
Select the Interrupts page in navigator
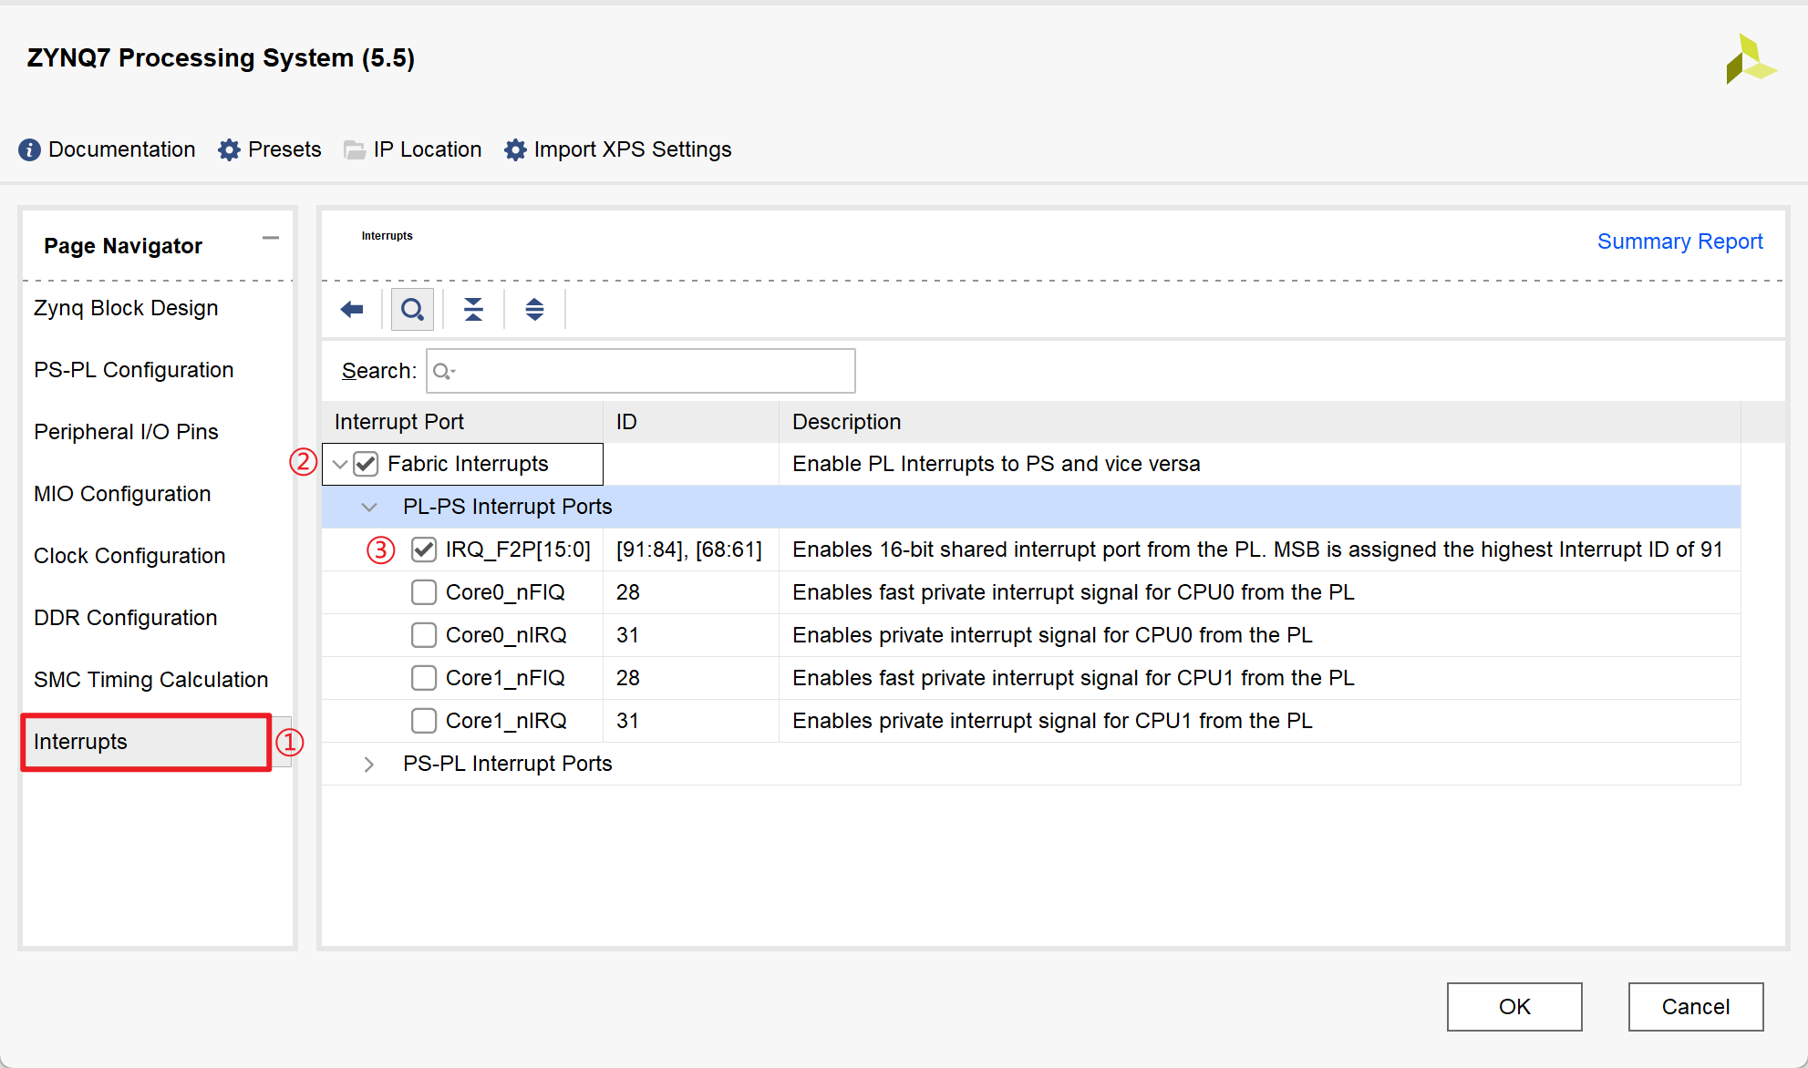coord(147,742)
